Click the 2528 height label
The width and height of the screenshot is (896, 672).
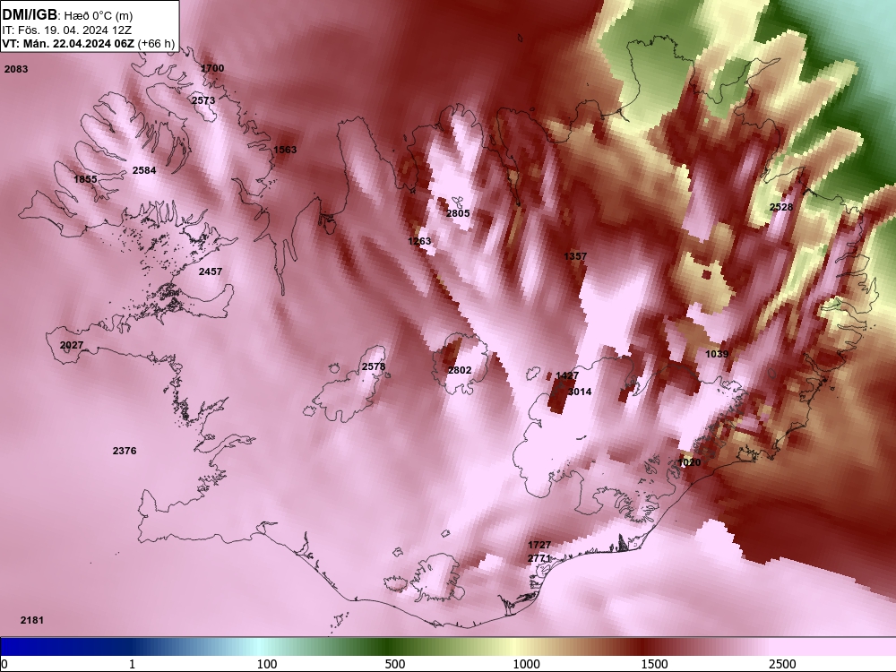781,207
